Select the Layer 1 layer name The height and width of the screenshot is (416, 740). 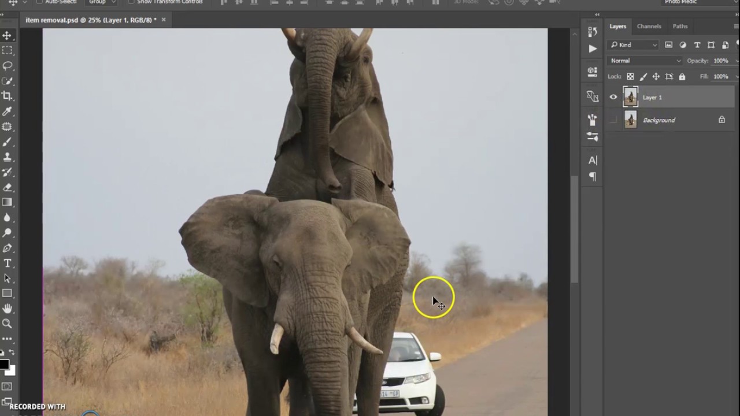point(652,98)
